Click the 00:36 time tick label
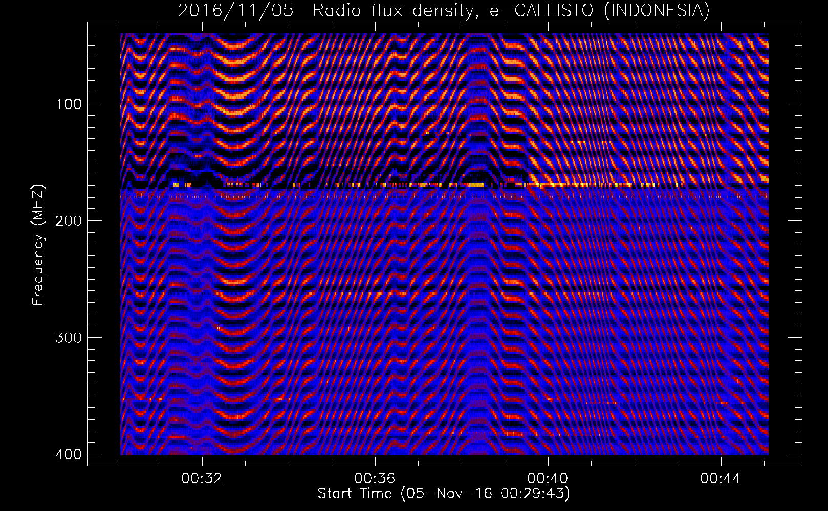Screen dimensions: 828x511 375,479
